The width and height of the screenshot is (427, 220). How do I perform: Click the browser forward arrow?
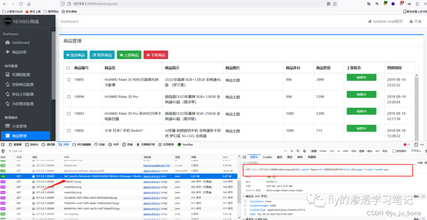13,4
